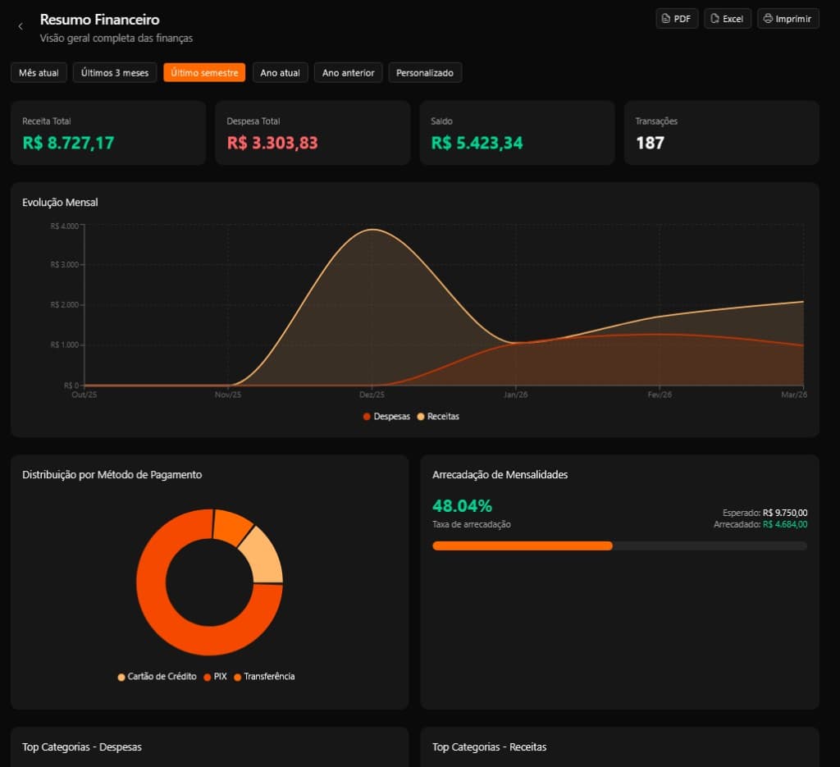The image size is (840, 767).
Task: Choose the Ano anterior period
Action: 348,73
